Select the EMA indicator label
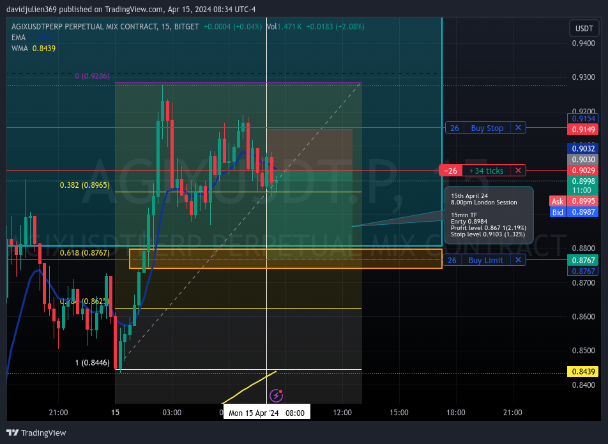Viewport: 608px width, 444px height. click(x=19, y=38)
